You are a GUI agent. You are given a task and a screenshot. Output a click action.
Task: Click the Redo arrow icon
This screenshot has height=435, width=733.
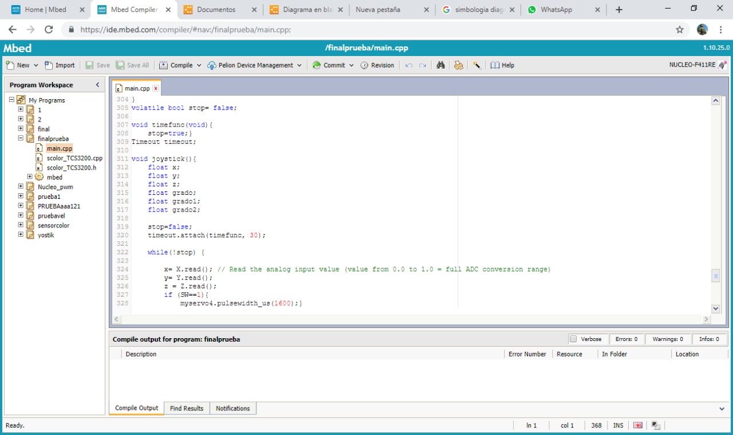point(423,65)
